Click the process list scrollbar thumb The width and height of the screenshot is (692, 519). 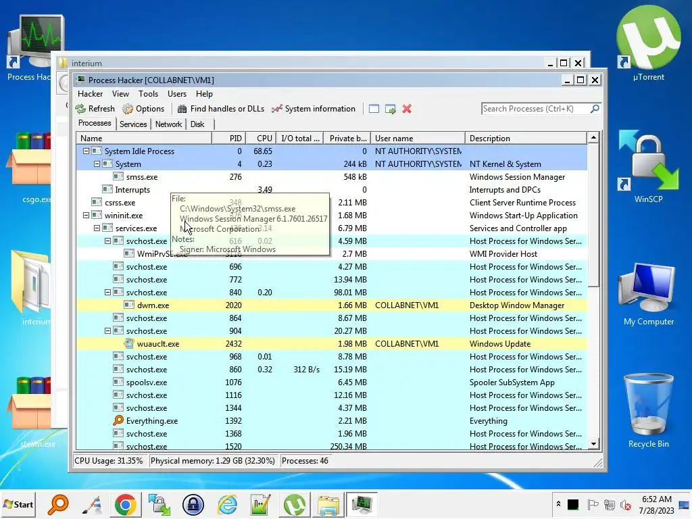(x=593, y=216)
